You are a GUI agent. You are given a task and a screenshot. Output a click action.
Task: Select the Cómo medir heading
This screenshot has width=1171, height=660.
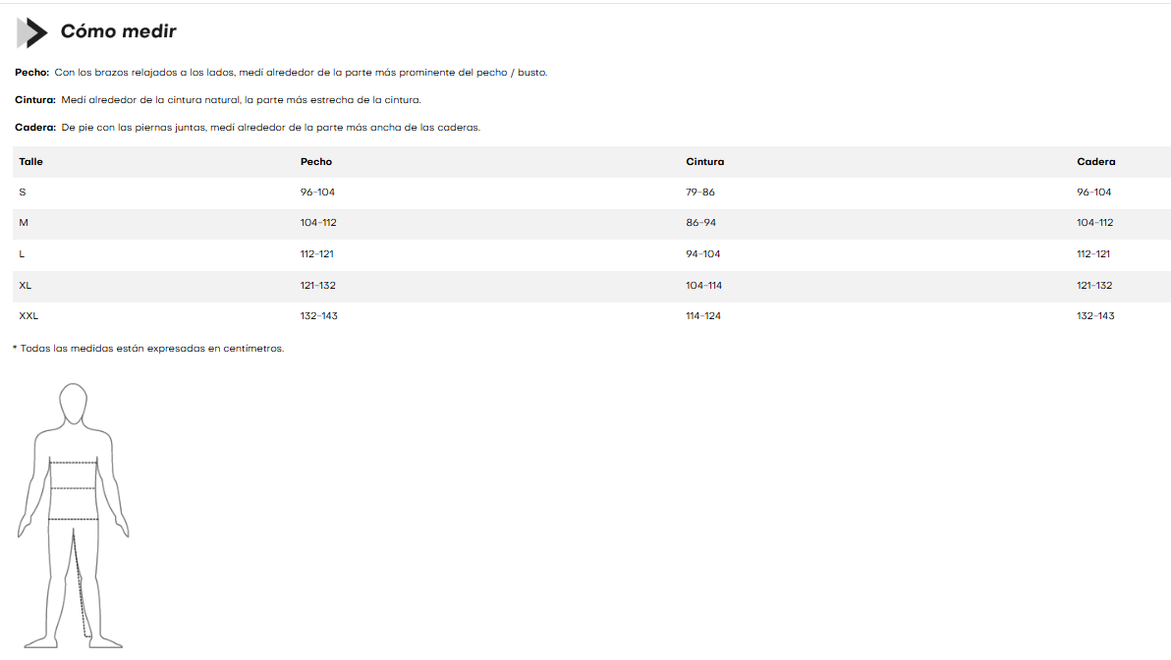(118, 31)
